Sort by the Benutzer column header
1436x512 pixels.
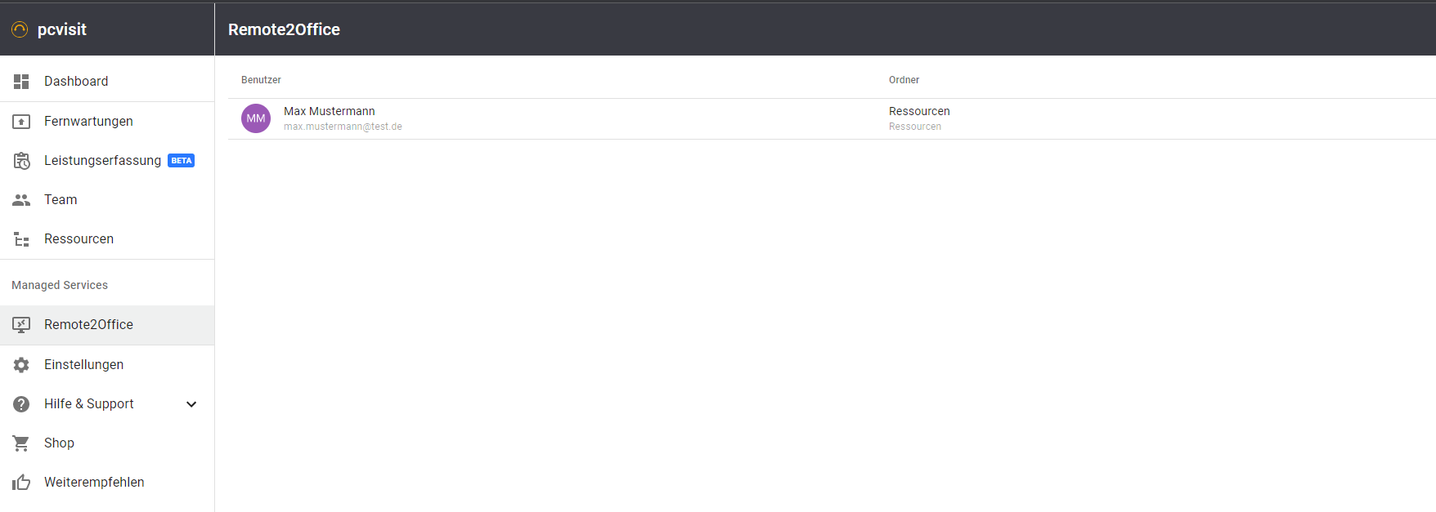(261, 80)
